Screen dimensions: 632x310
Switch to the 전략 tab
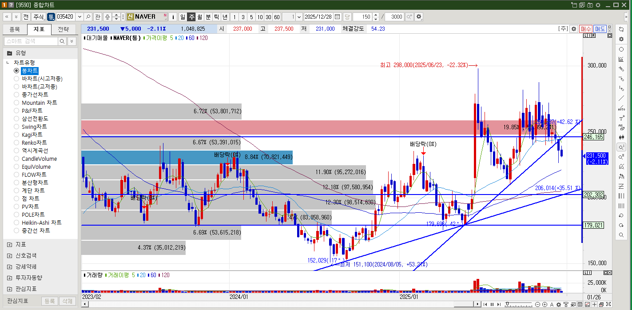click(64, 30)
